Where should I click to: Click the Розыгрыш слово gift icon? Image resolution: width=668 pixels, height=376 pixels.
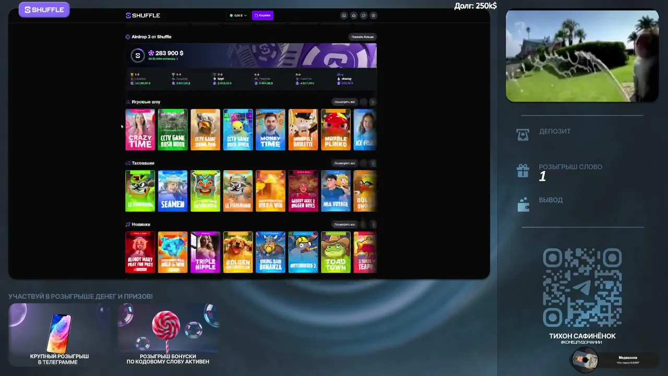pos(523,171)
